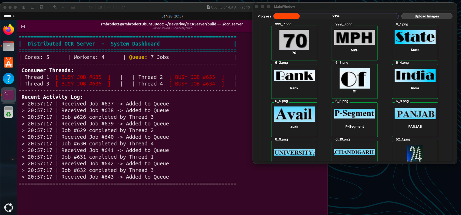Select the 6_1.png State thumbnail

(x=415, y=37)
